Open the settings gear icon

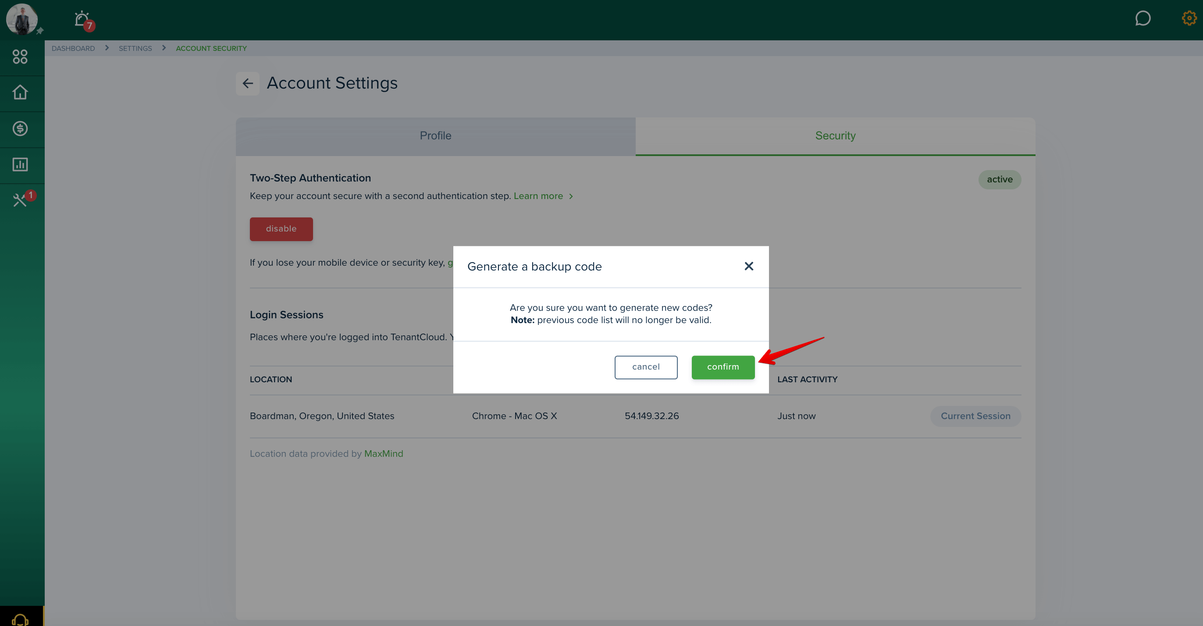pos(1189,18)
